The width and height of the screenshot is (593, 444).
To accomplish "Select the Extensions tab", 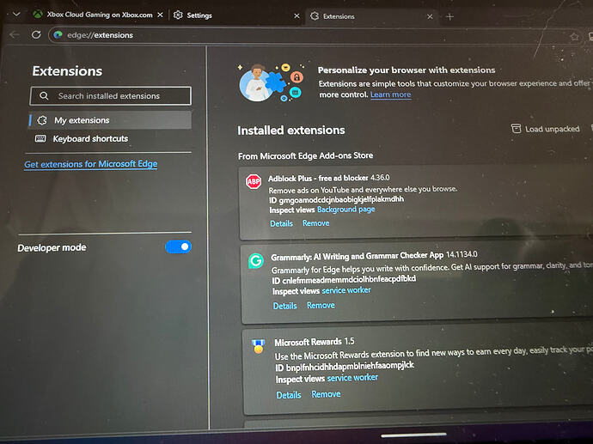I will (370, 16).
